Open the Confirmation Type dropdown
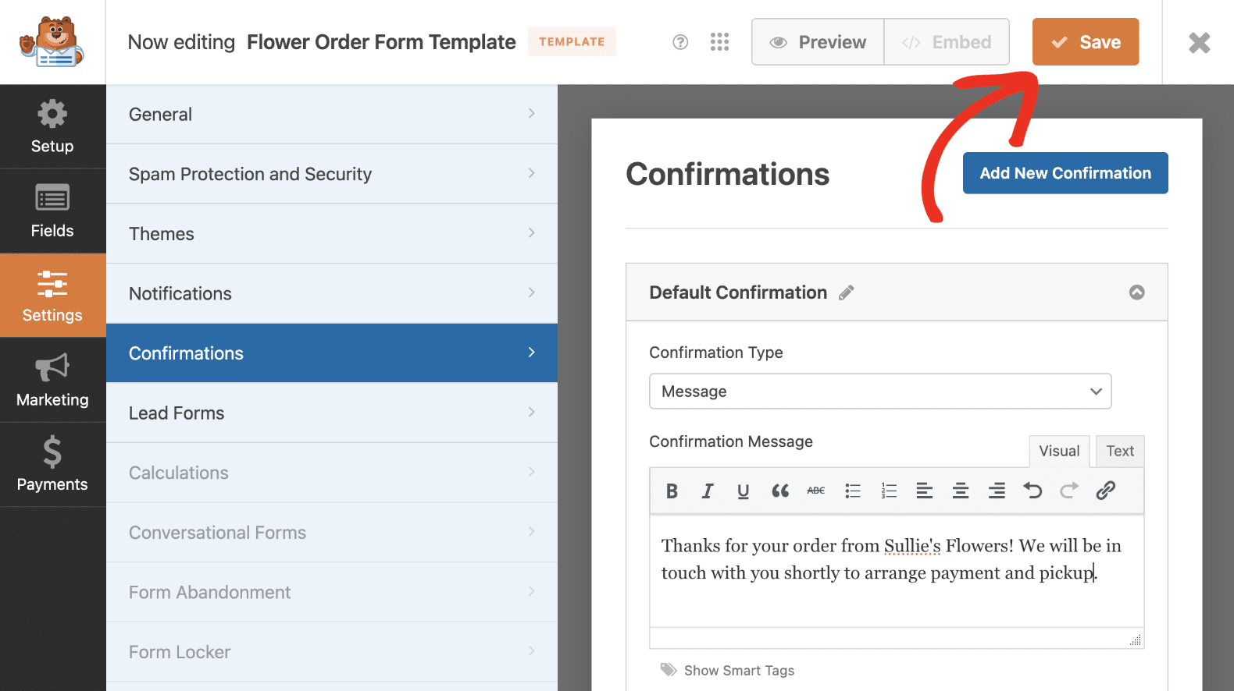The image size is (1234, 691). click(880, 392)
